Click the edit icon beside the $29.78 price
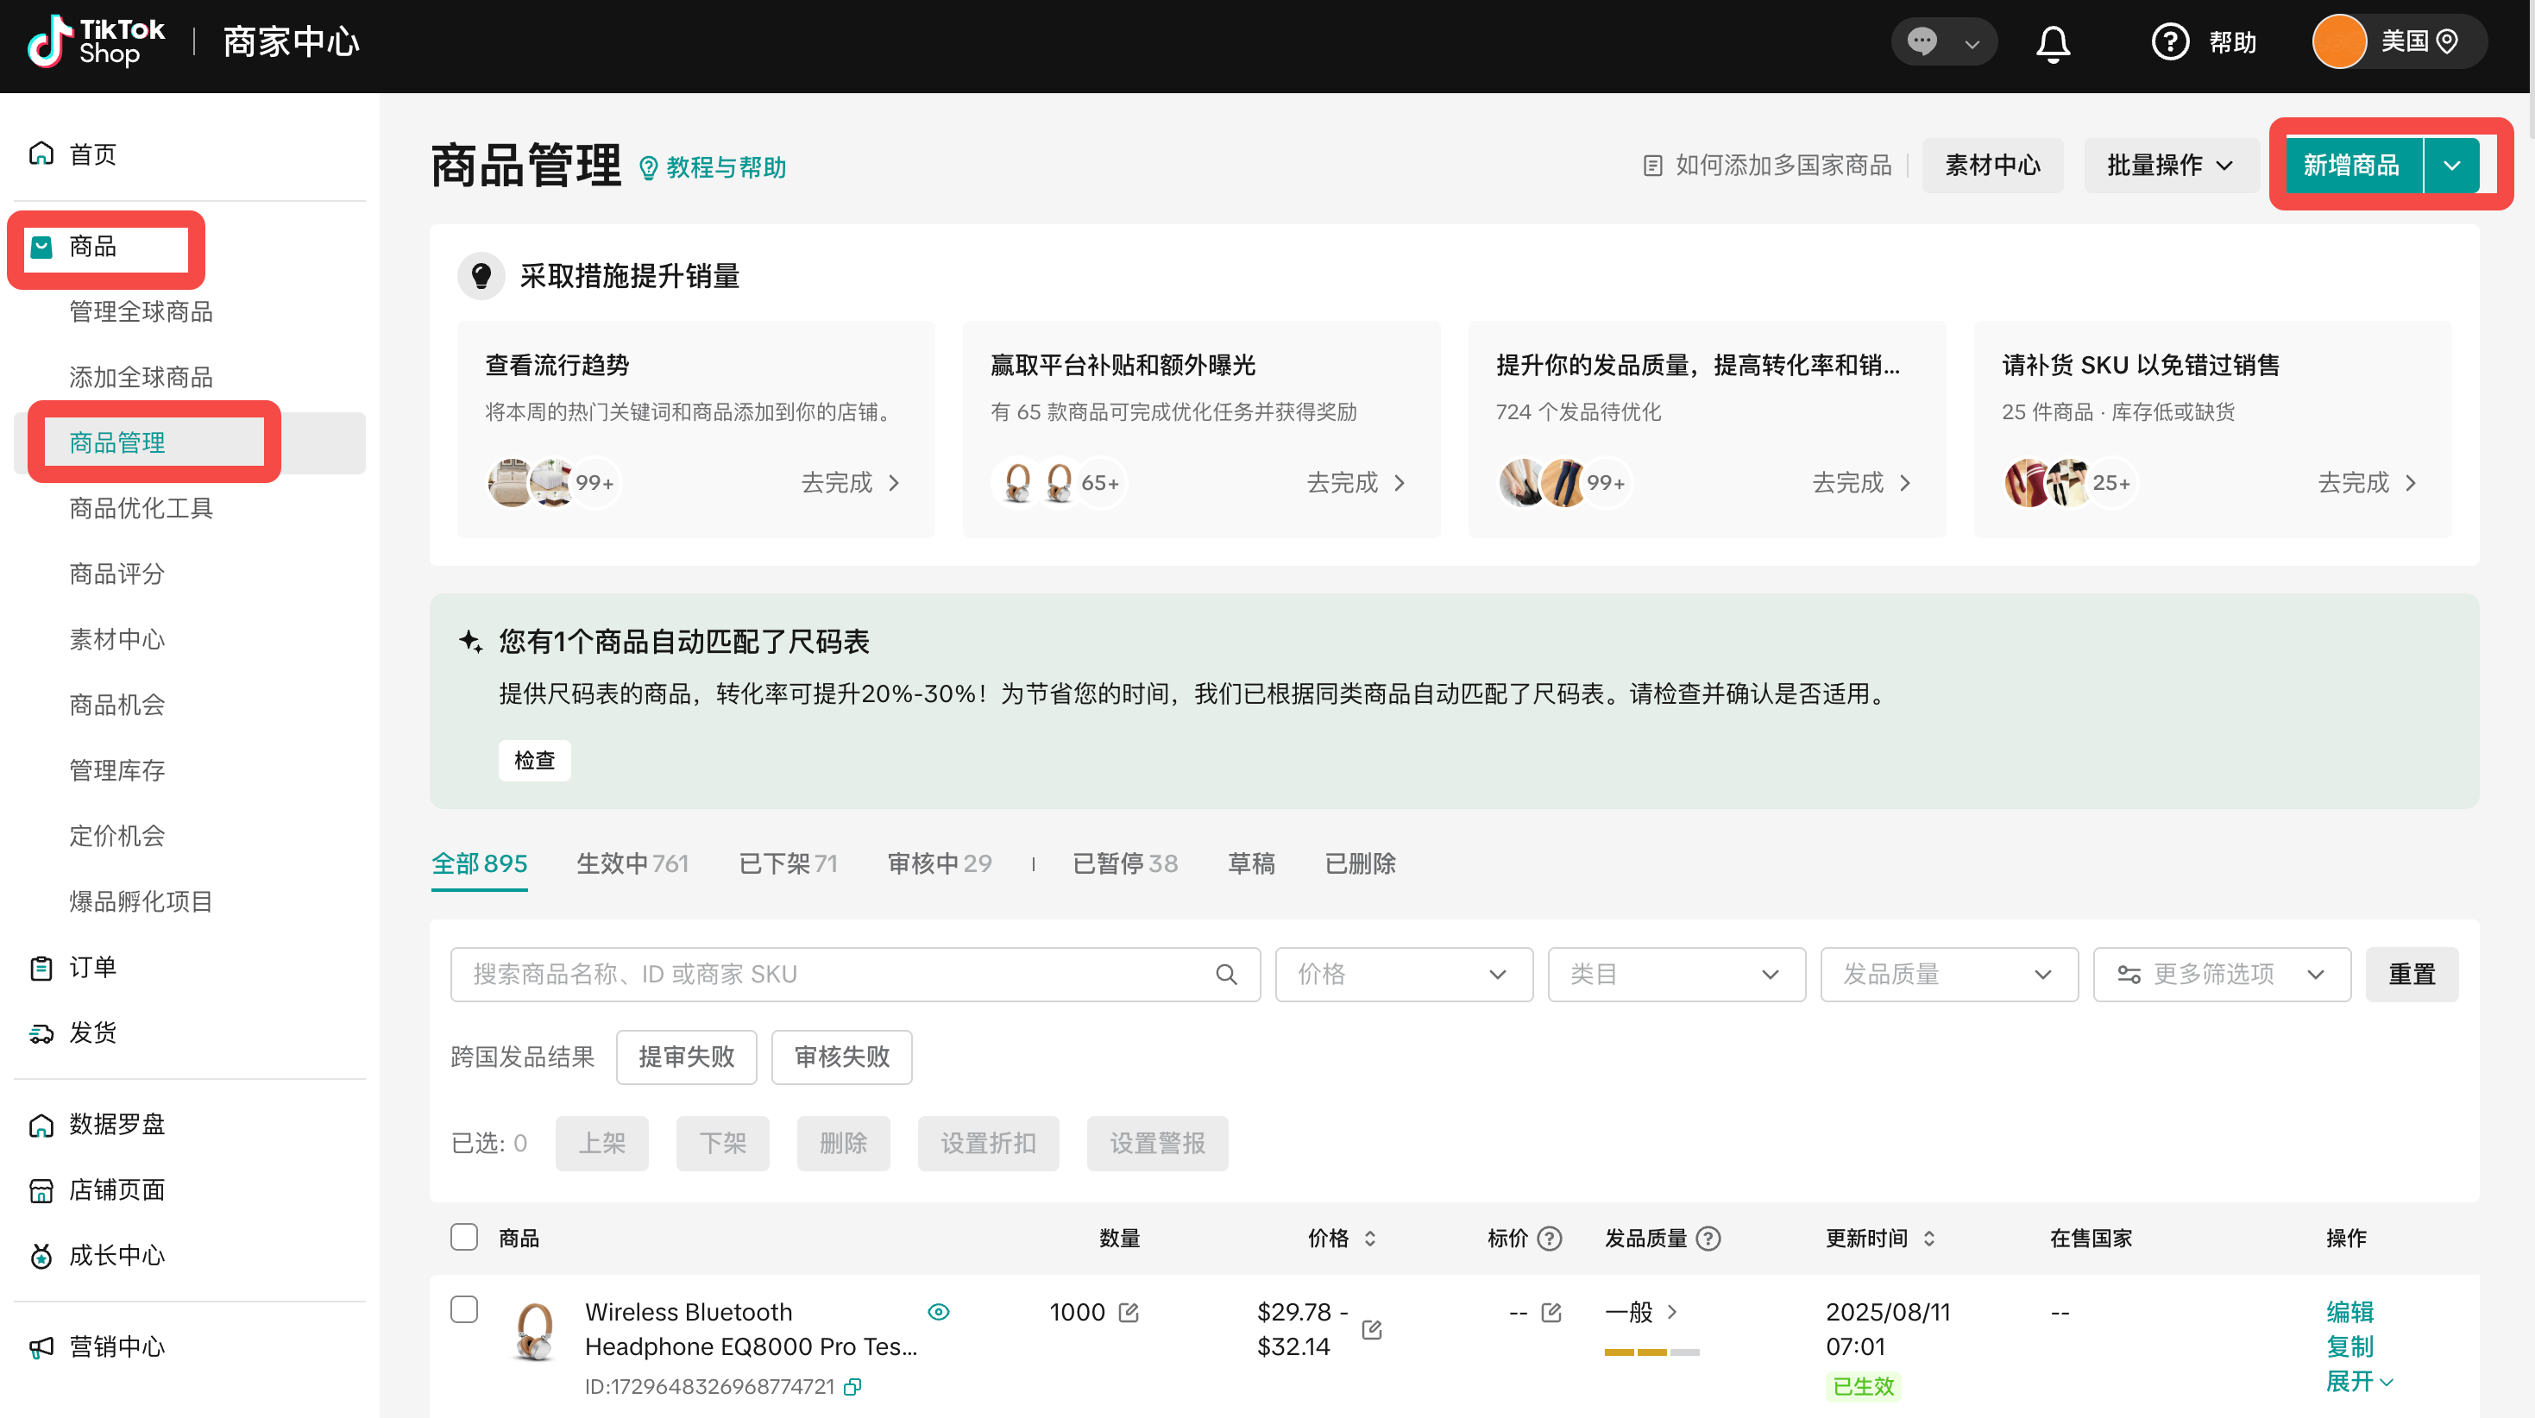The width and height of the screenshot is (2535, 1418). (1372, 1329)
